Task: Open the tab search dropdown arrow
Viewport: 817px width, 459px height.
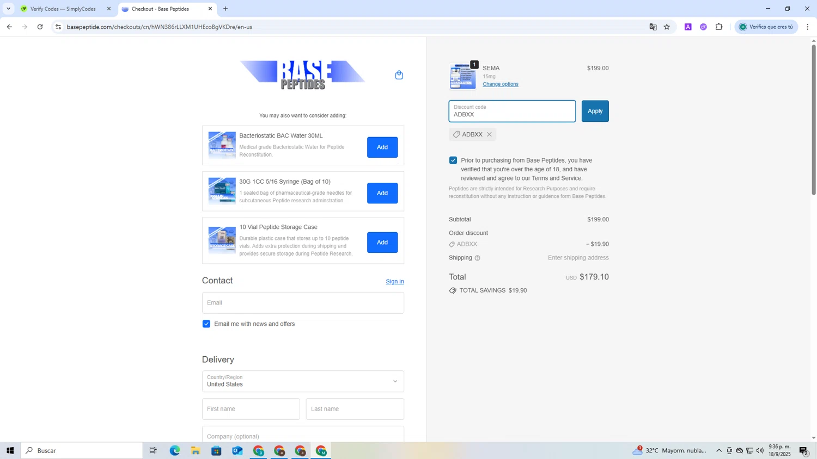Action: click(x=8, y=9)
